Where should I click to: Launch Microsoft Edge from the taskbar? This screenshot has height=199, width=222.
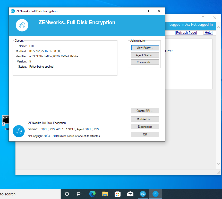tap(92, 194)
